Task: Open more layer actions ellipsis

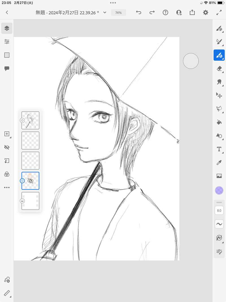Action: [x=7, y=187]
